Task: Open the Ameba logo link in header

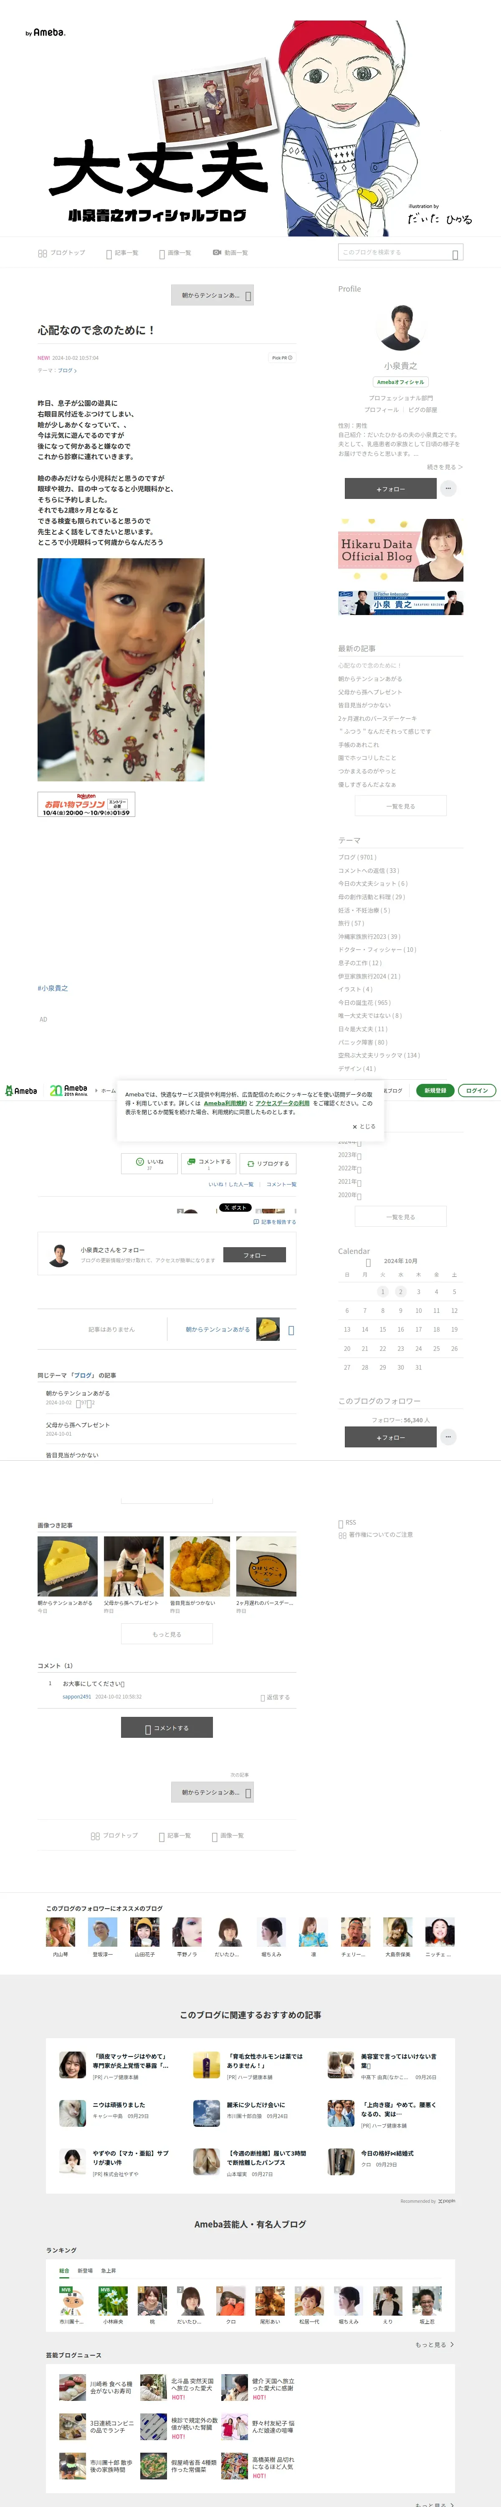Action: click(x=21, y=1090)
